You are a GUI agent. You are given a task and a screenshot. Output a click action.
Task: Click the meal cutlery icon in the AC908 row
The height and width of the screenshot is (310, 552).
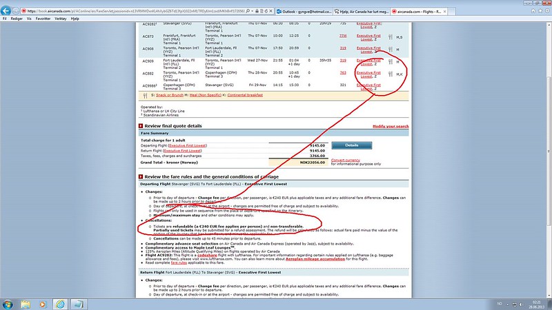391,49
